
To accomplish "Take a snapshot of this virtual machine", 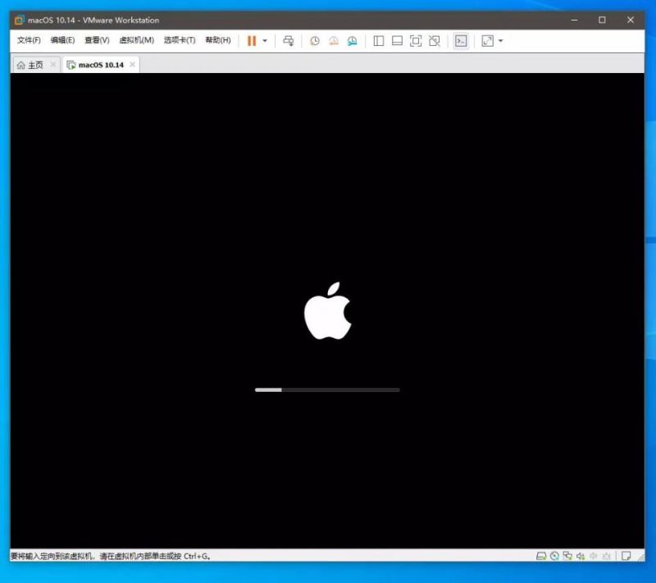I will [x=315, y=40].
